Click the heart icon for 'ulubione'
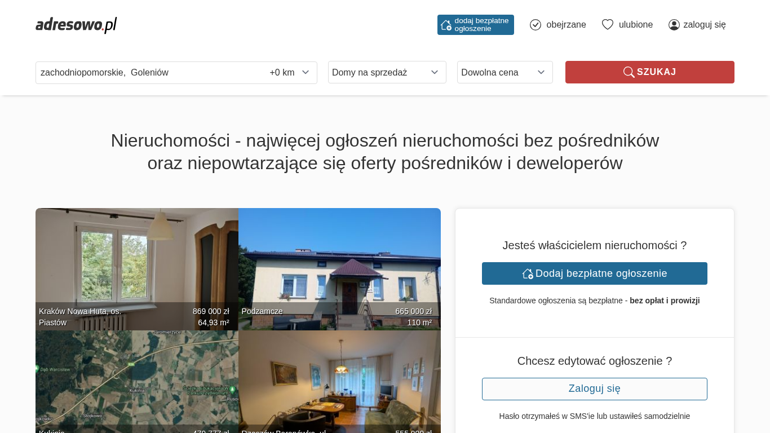The image size is (770, 433). point(608,25)
